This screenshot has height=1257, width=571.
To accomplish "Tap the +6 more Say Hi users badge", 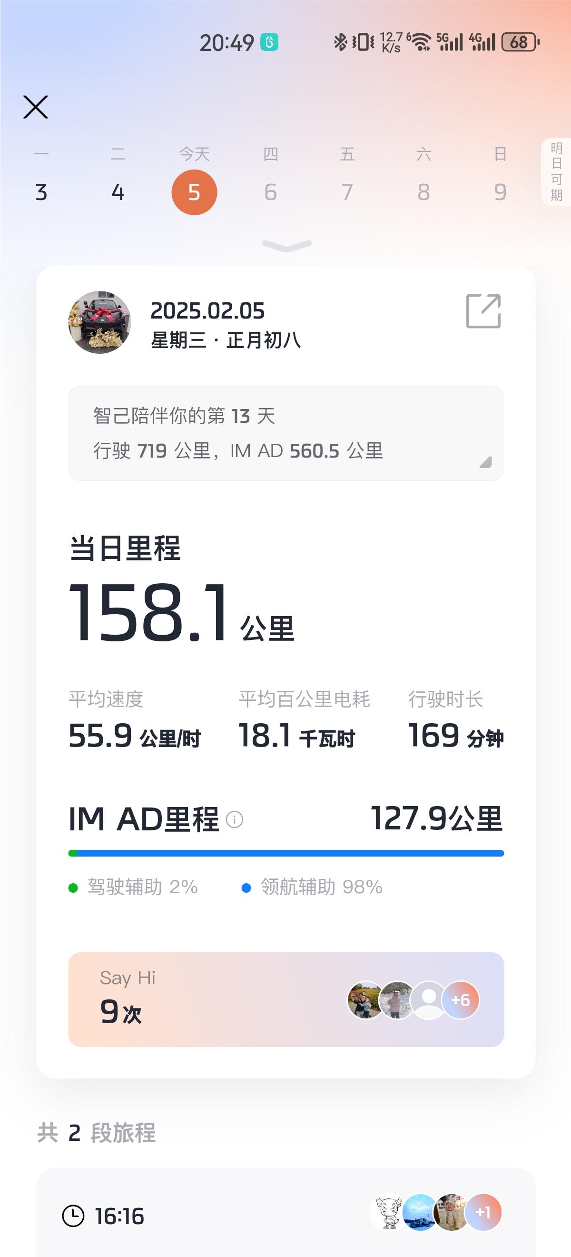I will 460,1000.
